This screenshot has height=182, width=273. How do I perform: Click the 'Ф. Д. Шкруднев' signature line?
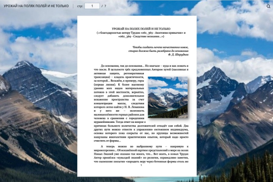(x=178, y=55)
